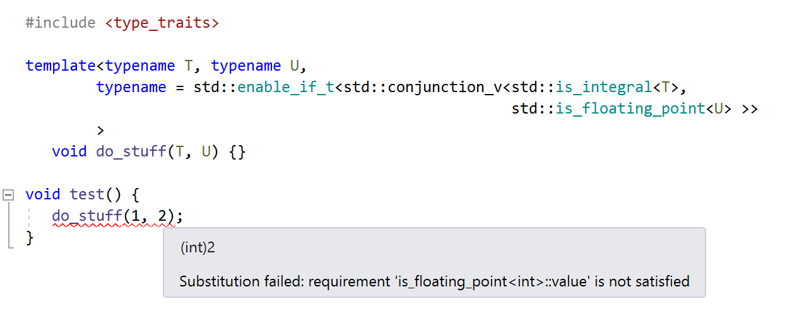
Task: Click the #include directive
Action: [61, 23]
